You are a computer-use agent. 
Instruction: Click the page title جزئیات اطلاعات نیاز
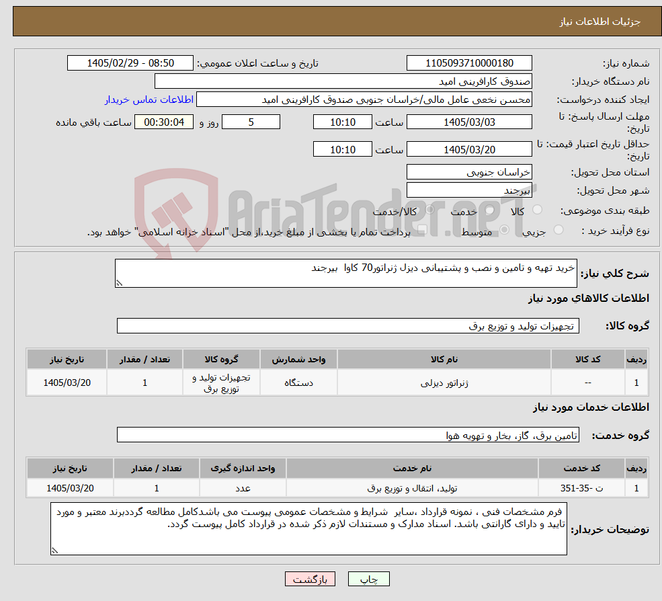(599, 22)
